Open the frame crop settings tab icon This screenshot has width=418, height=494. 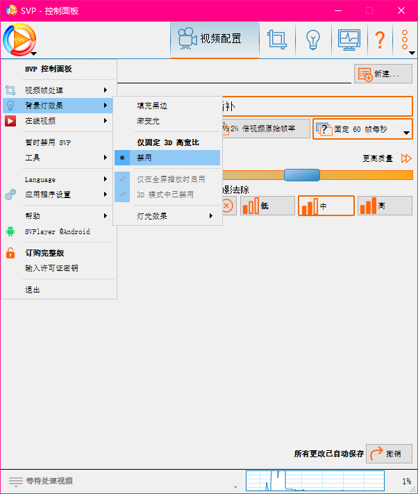pyautogui.click(x=278, y=40)
